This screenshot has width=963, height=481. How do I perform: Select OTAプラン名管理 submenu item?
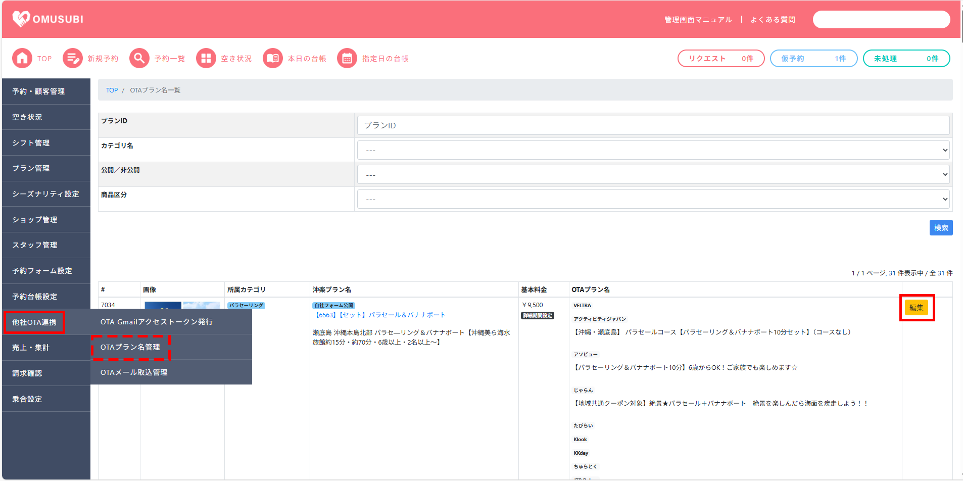click(130, 347)
